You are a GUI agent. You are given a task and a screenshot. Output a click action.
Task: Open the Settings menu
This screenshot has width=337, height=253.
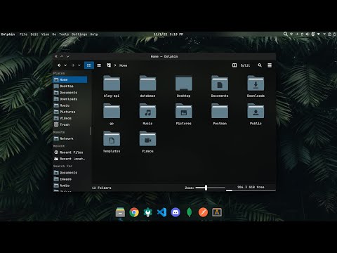coord(79,34)
